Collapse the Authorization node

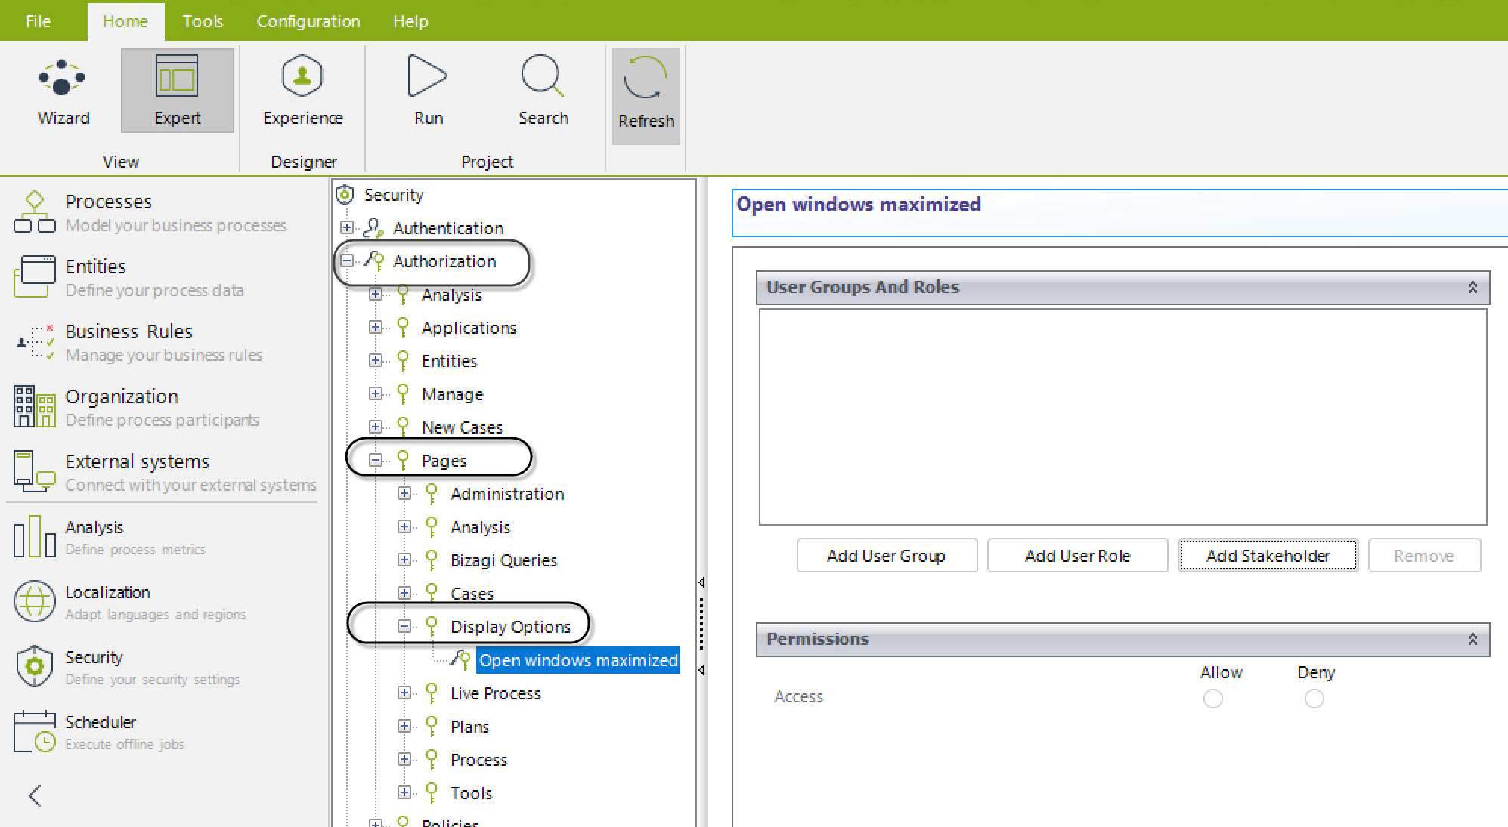347,261
